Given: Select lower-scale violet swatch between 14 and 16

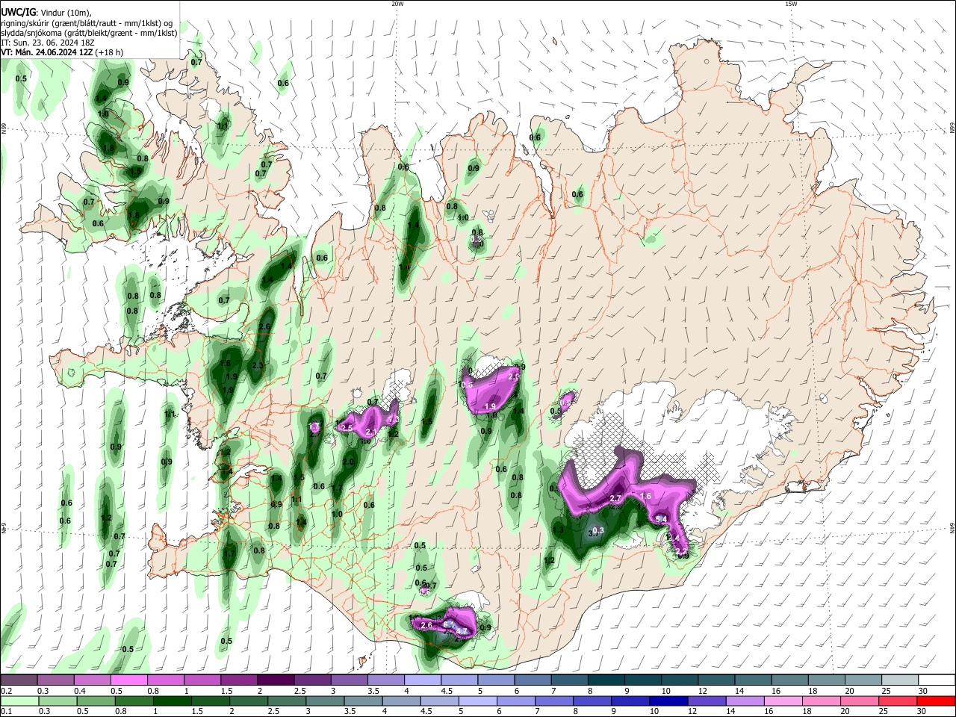Looking at the screenshot, I should [x=745, y=701].
